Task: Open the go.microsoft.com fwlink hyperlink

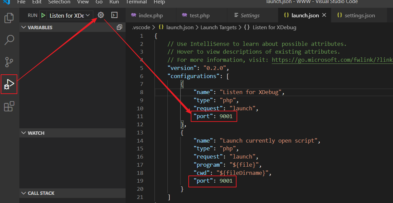Action: 333,59
